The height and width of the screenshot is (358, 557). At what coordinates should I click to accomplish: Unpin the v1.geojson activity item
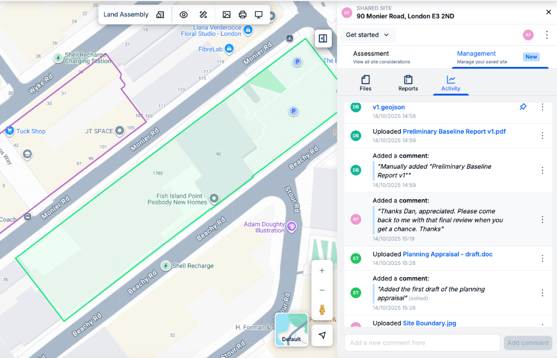click(523, 107)
